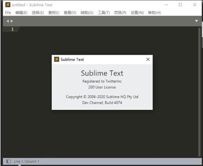Minimize the Sublime Text window
This screenshot has height=166, width=203.
[x=166, y=5]
